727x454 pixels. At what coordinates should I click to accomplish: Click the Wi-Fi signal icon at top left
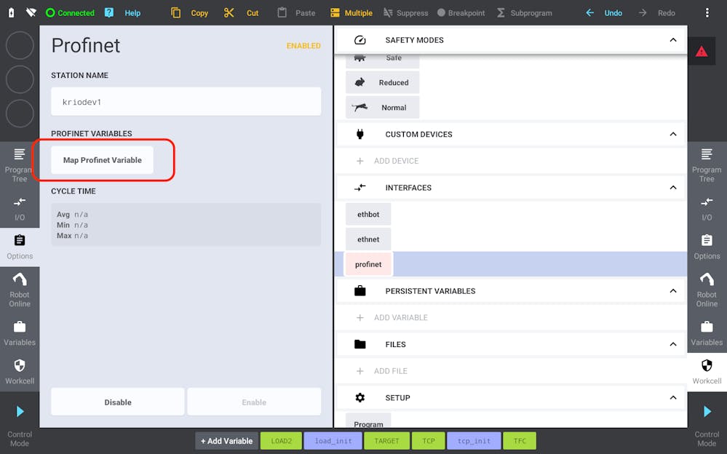(31, 12)
